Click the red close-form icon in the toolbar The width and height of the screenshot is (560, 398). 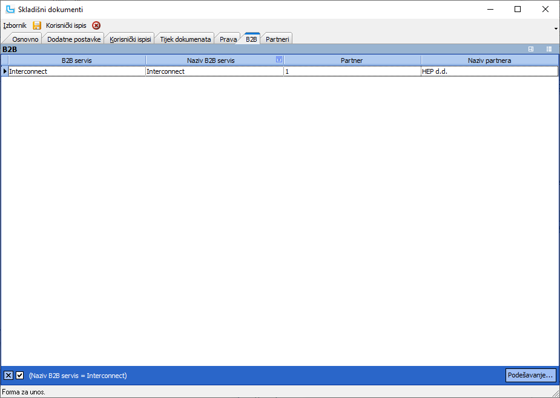[x=96, y=25]
